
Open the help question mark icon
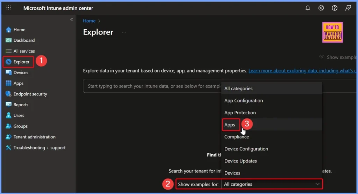(335, 8)
